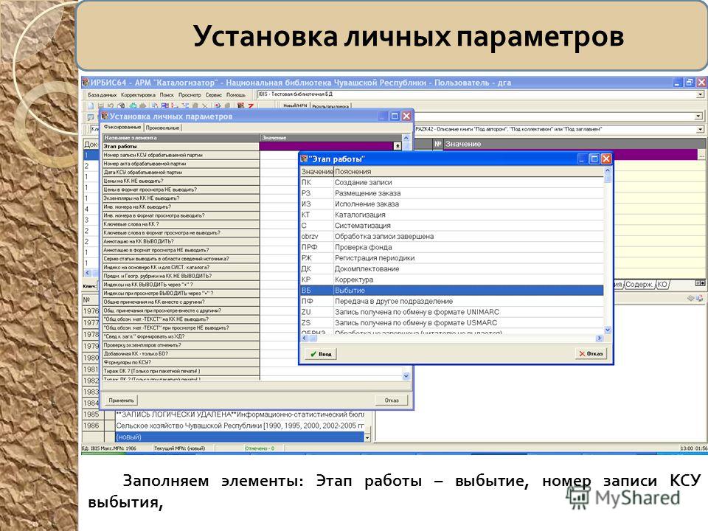Viewport: 708px width, 531px height.
Task: Select record row 1985 ЗАПИСЬ ЛОГИЧЕСКИ УДАЛЕНА
Action: (239, 414)
